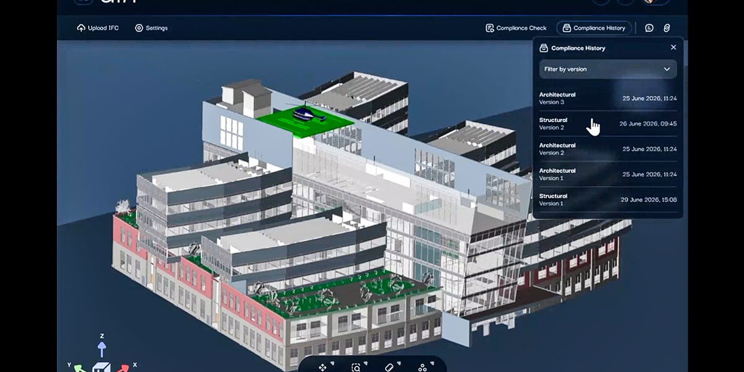Screen dimensions: 744x372
Task: Select the Pan/Move tool in bottom toolbar
Action: click(322, 367)
